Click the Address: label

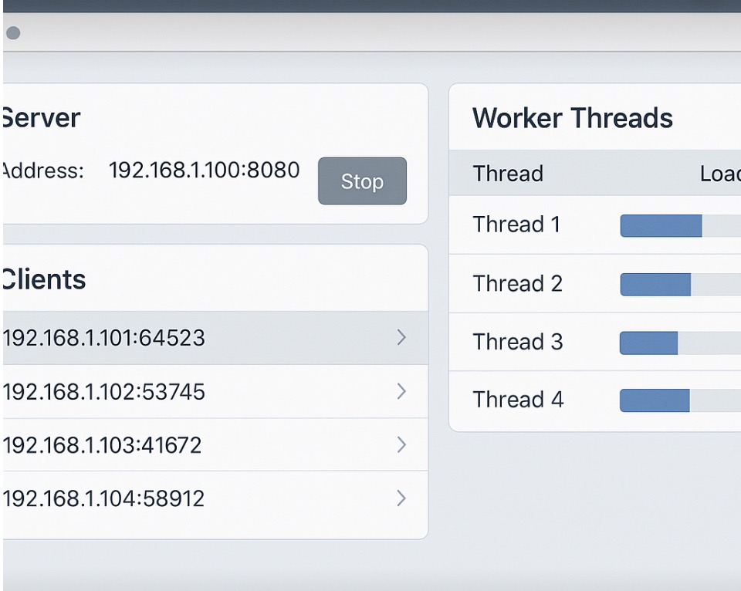click(42, 171)
